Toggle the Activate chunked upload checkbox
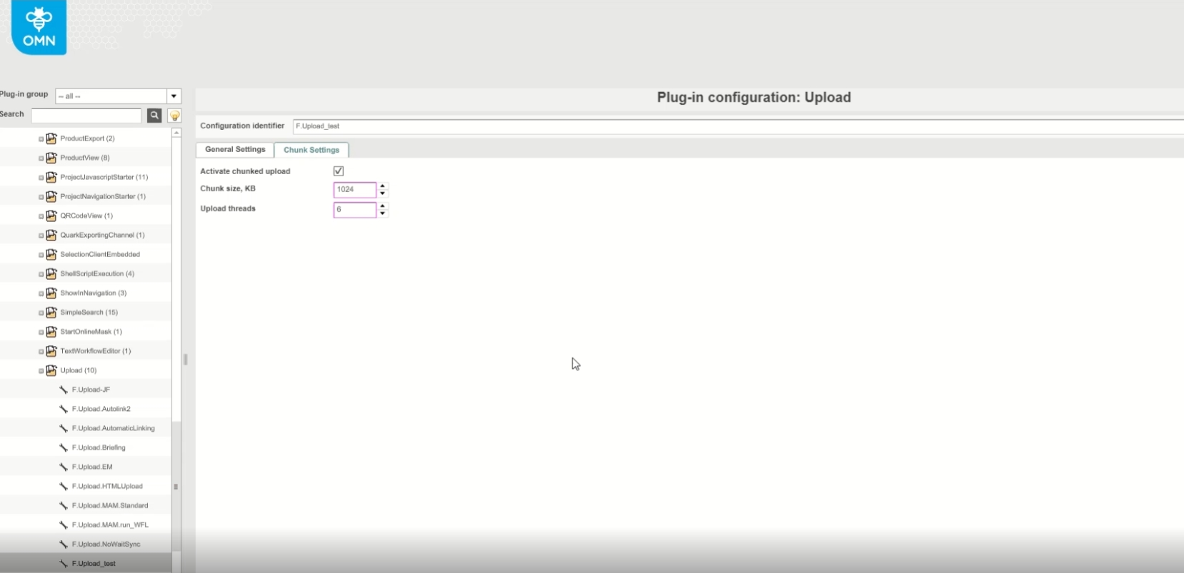1184x573 pixels. (x=339, y=171)
